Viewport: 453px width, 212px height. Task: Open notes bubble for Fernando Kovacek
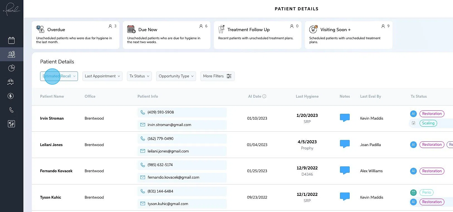345,170
